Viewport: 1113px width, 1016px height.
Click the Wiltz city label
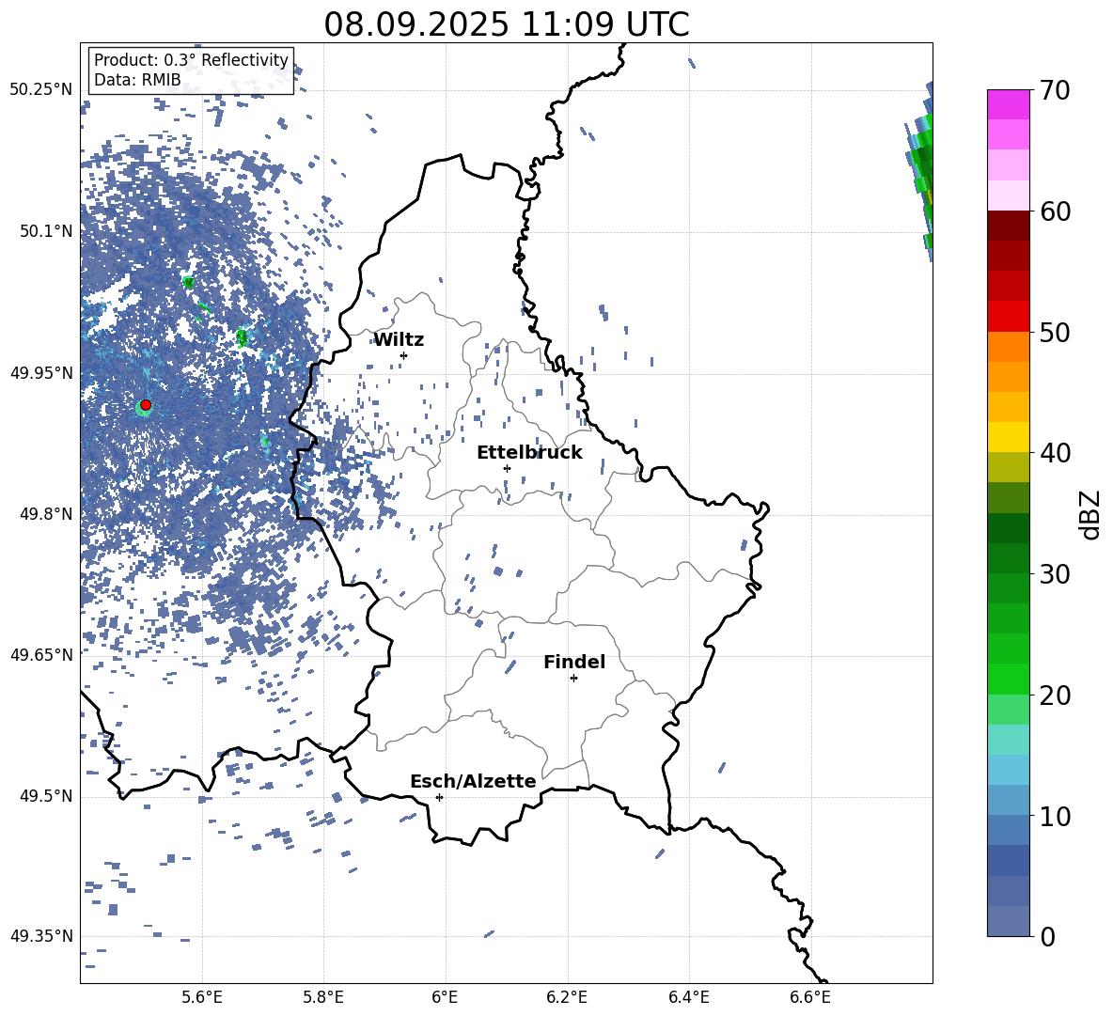pyautogui.click(x=399, y=340)
